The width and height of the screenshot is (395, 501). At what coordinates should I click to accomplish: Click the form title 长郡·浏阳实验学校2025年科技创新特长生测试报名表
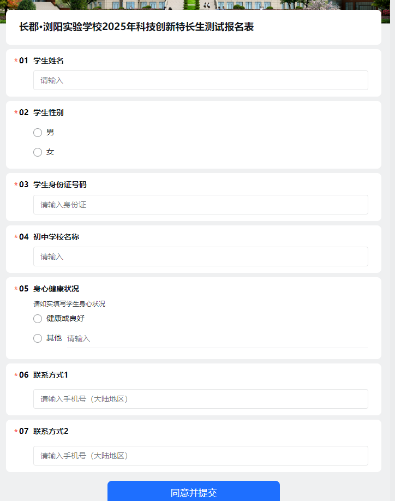(x=136, y=27)
